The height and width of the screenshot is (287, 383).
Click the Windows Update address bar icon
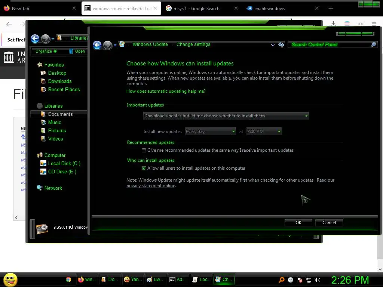[122, 44]
